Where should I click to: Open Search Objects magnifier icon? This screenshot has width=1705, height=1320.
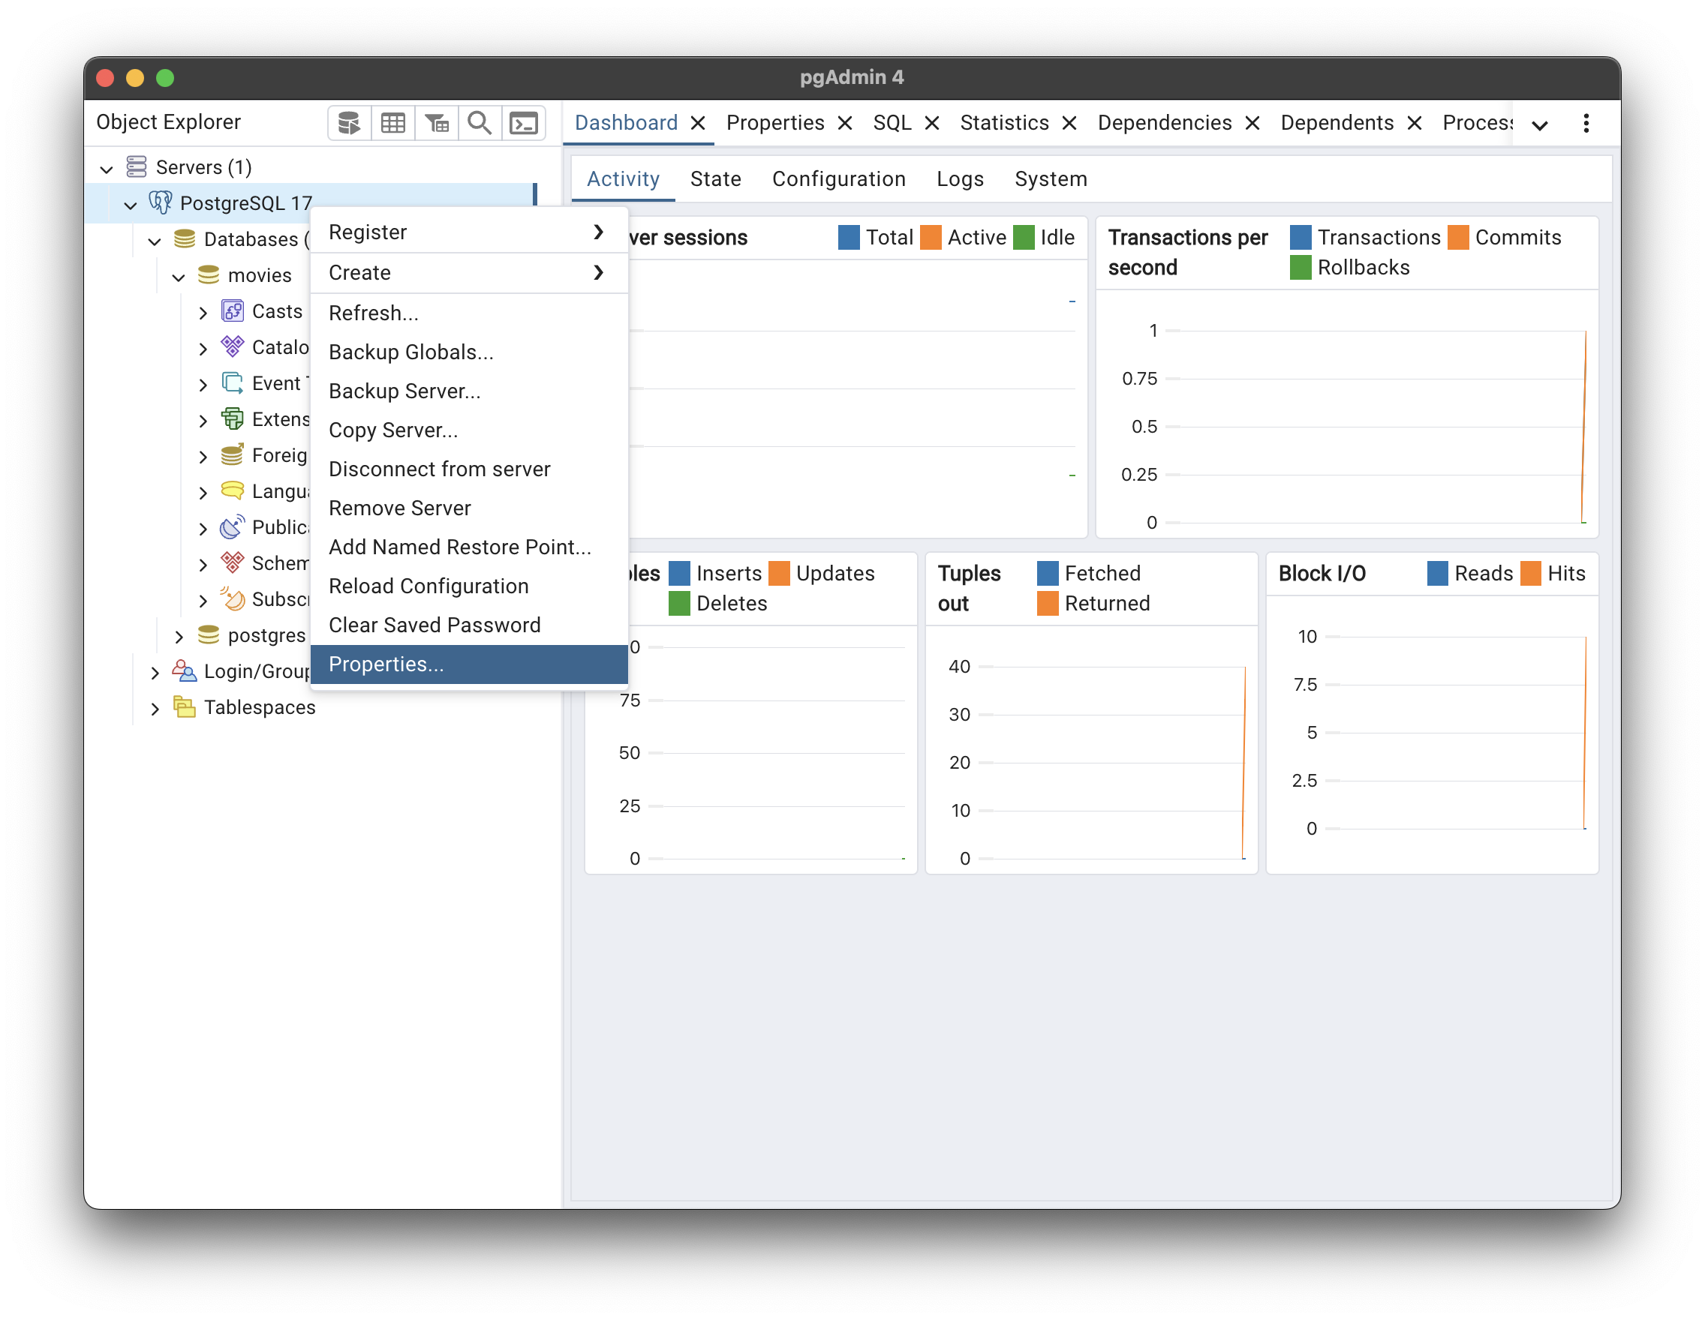pos(480,123)
